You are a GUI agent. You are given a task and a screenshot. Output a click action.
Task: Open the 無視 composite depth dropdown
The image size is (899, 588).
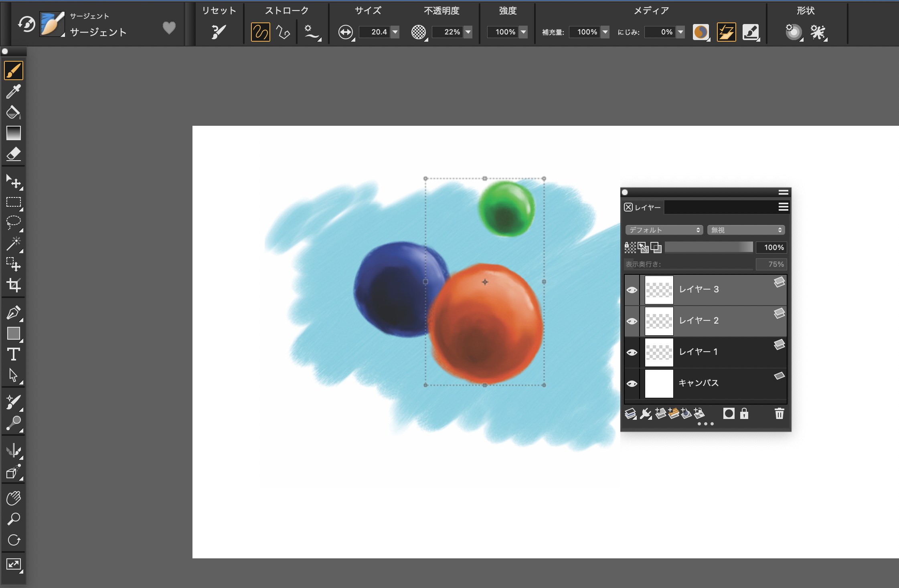pos(746,230)
